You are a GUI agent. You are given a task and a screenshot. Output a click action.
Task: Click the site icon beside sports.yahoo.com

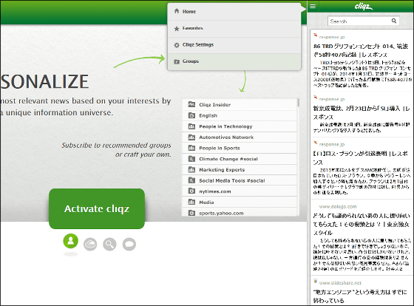pyautogui.click(x=191, y=213)
